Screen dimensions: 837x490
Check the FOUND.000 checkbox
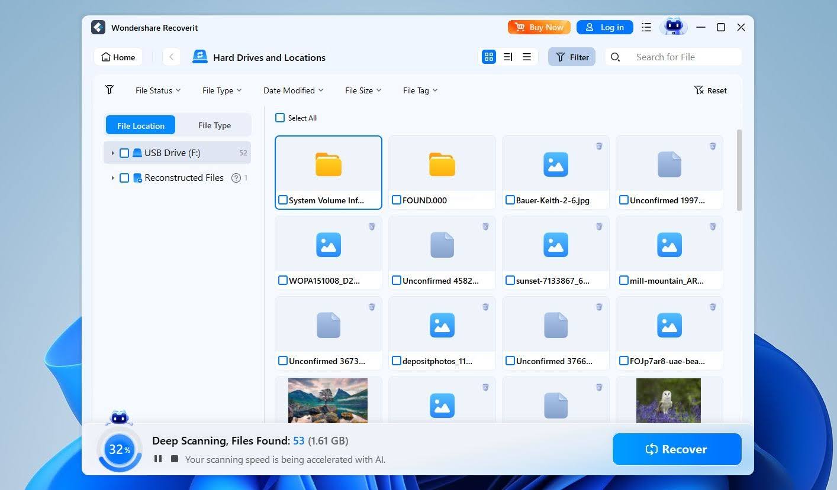[397, 200]
